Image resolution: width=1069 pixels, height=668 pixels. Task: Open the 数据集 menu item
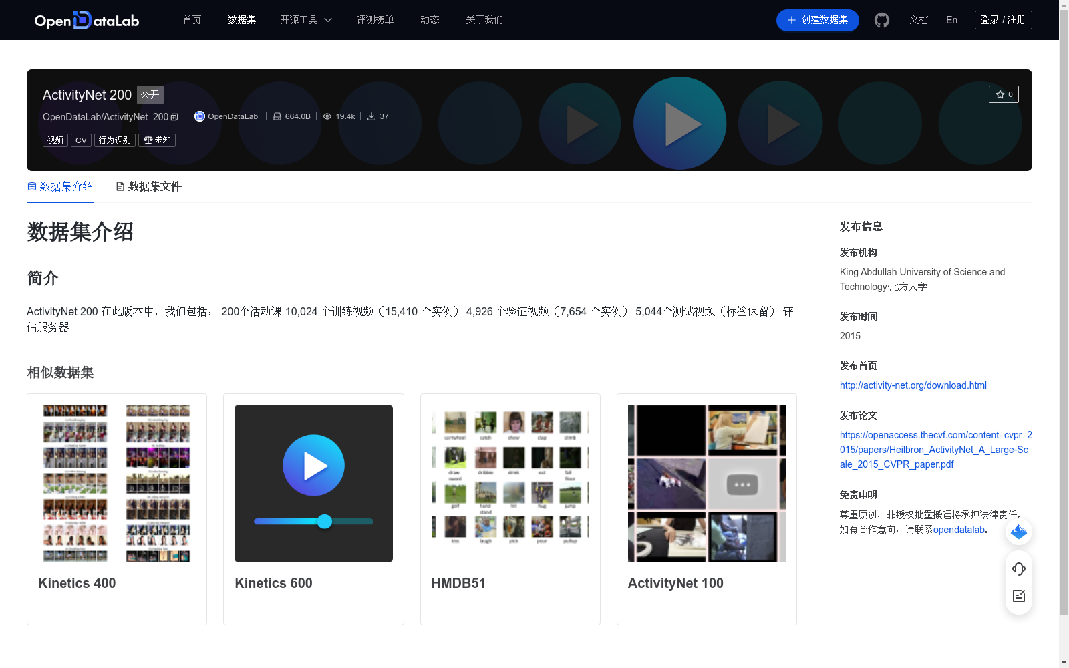coord(241,20)
